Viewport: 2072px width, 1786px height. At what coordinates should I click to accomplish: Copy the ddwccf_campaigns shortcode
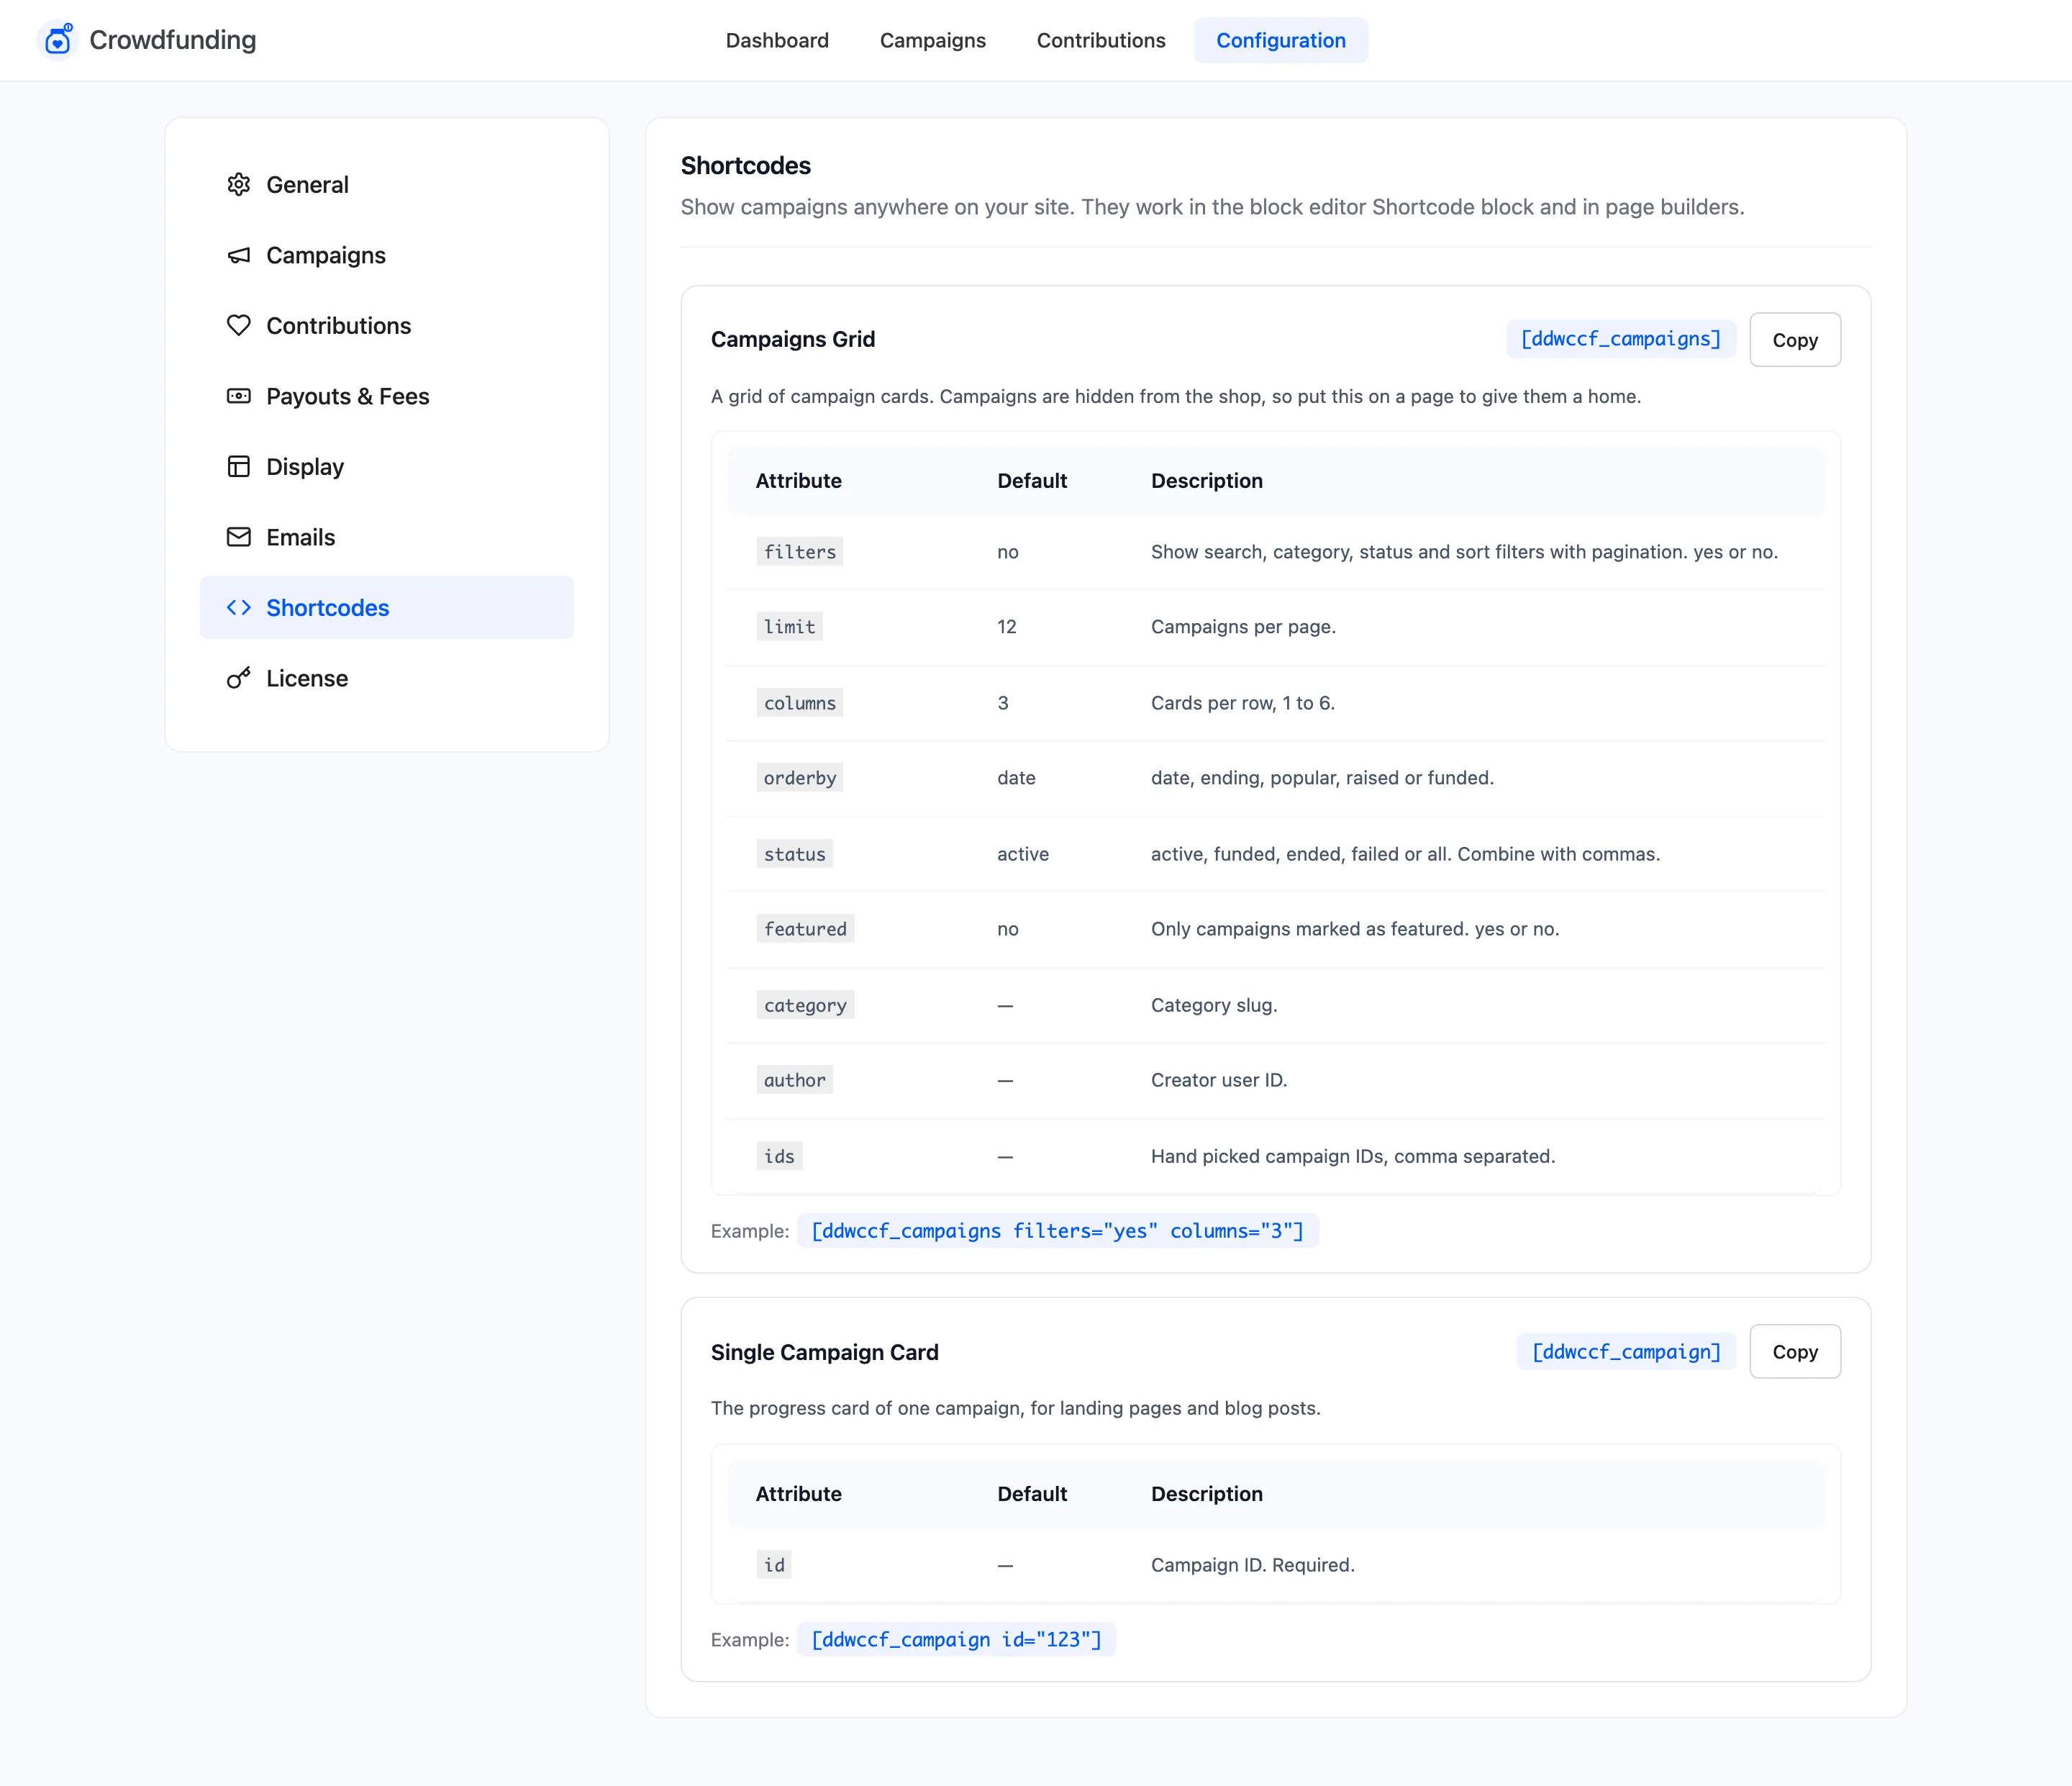[x=1794, y=340]
